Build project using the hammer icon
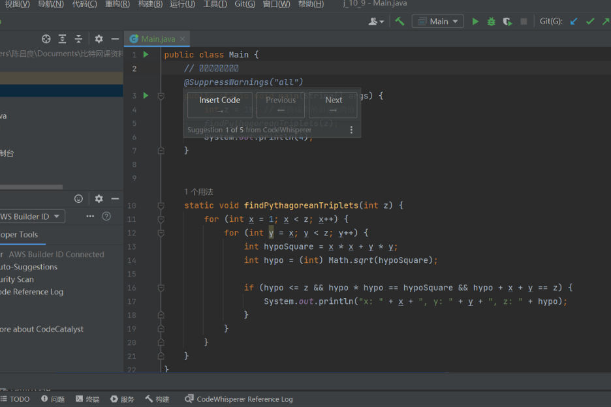Image resolution: width=611 pixels, height=407 pixels. click(x=399, y=22)
